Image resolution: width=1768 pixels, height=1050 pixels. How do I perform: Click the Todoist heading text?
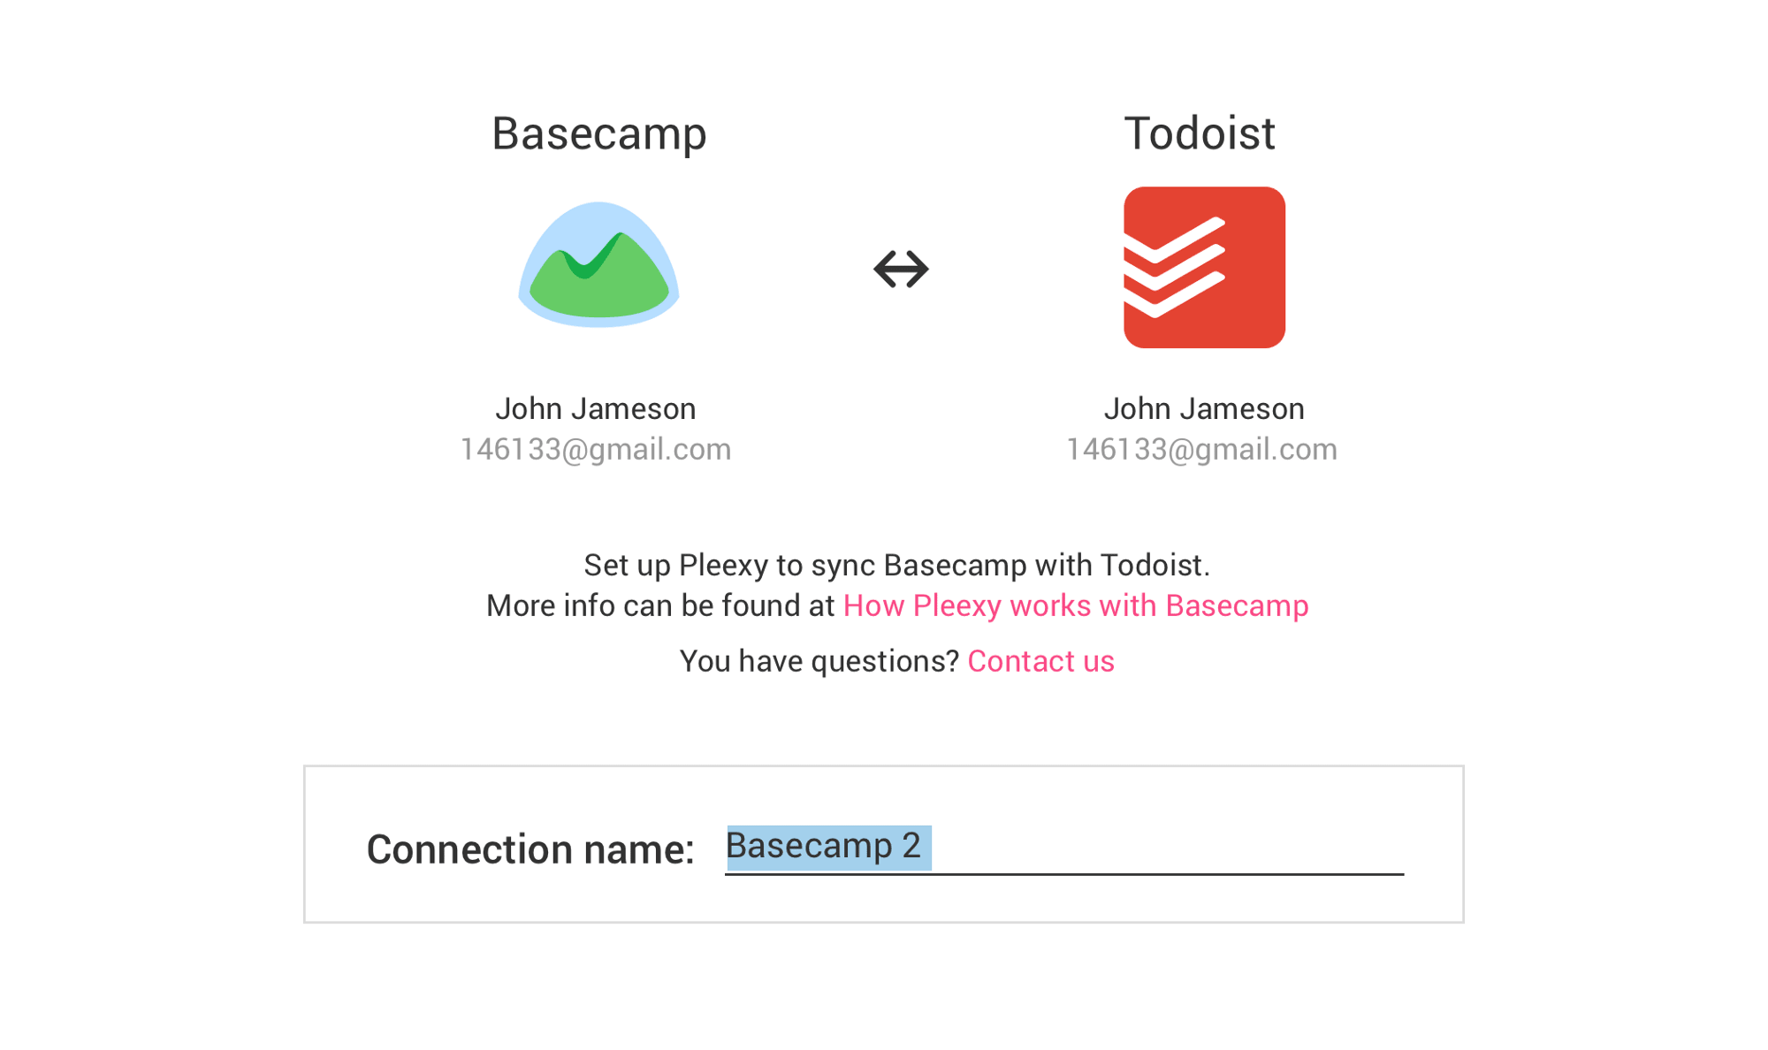click(1200, 133)
